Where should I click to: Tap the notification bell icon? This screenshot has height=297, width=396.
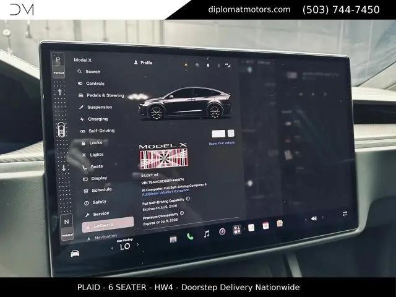208,65
